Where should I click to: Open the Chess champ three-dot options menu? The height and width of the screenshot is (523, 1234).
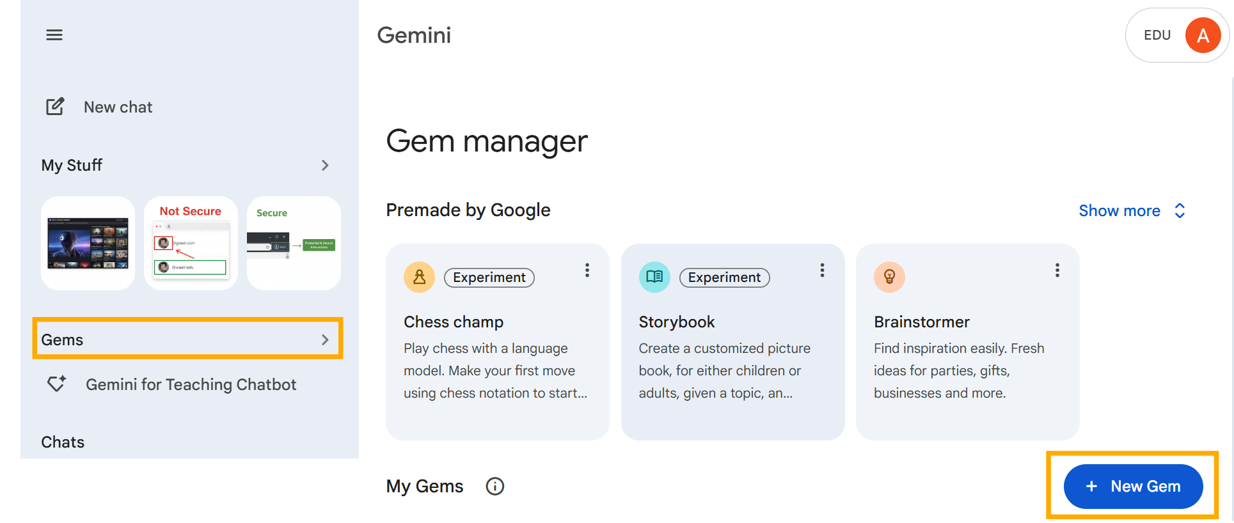(x=587, y=270)
